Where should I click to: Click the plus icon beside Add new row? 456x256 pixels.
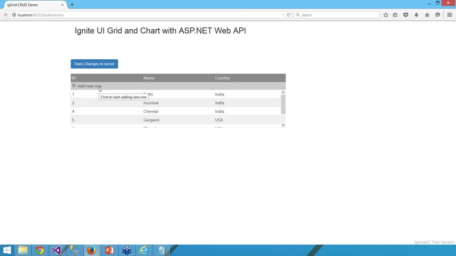74,86
